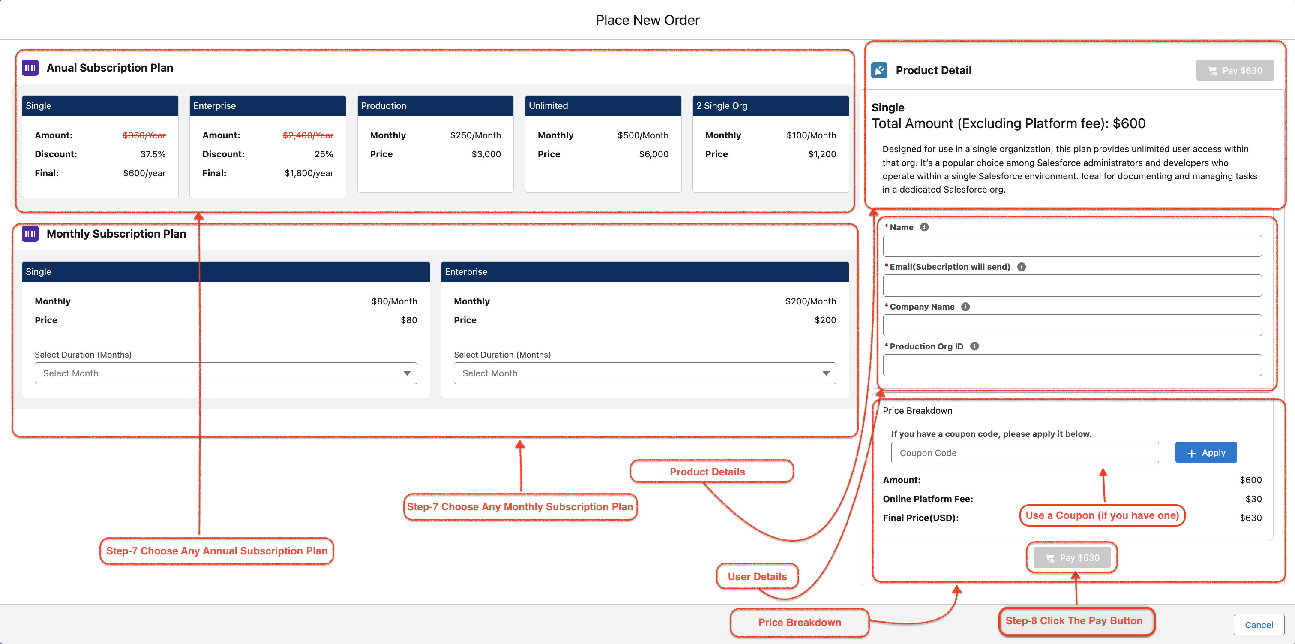This screenshot has width=1295, height=644.
Task: Click the info icon beside the Email label
Action: (x=1022, y=267)
